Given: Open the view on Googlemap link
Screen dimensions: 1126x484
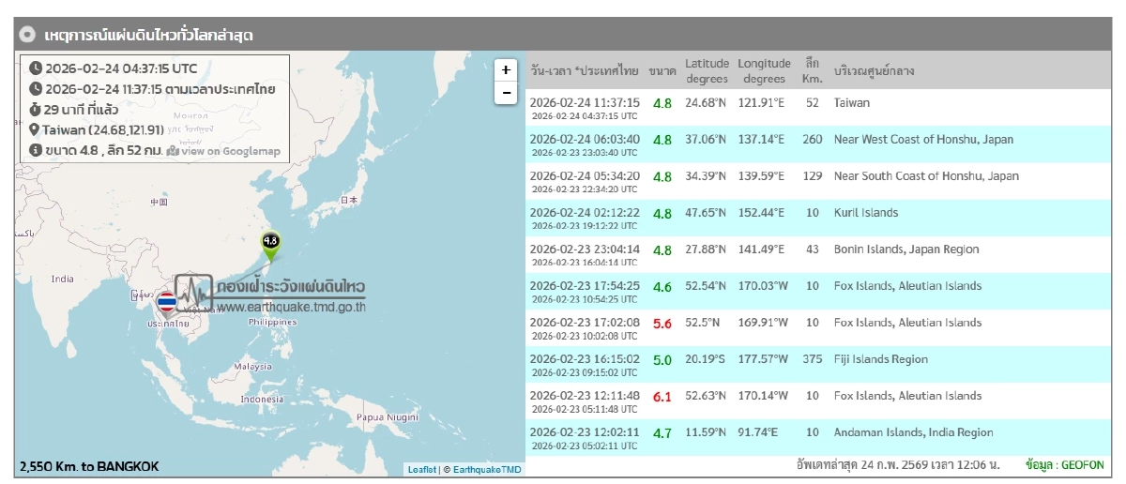Looking at the screenshot, I should click(x=223, y=150).
